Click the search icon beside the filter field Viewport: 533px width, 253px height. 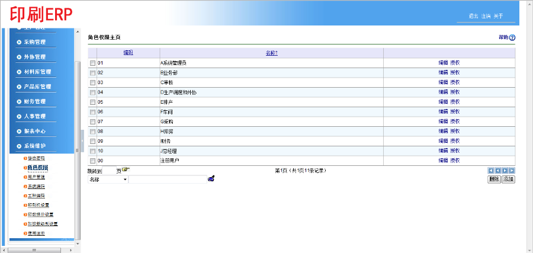[x=211, y=179]
